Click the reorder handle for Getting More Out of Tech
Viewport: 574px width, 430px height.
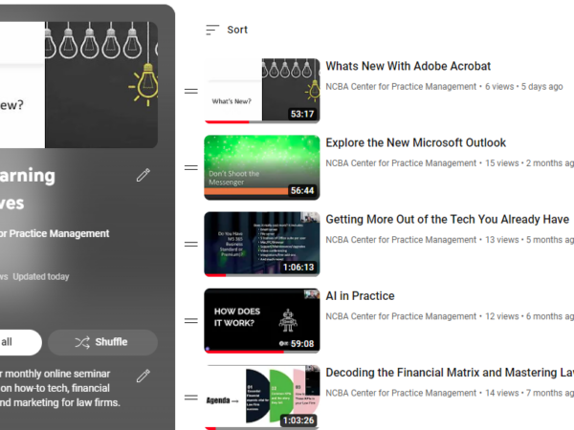(x=190, y=244)
